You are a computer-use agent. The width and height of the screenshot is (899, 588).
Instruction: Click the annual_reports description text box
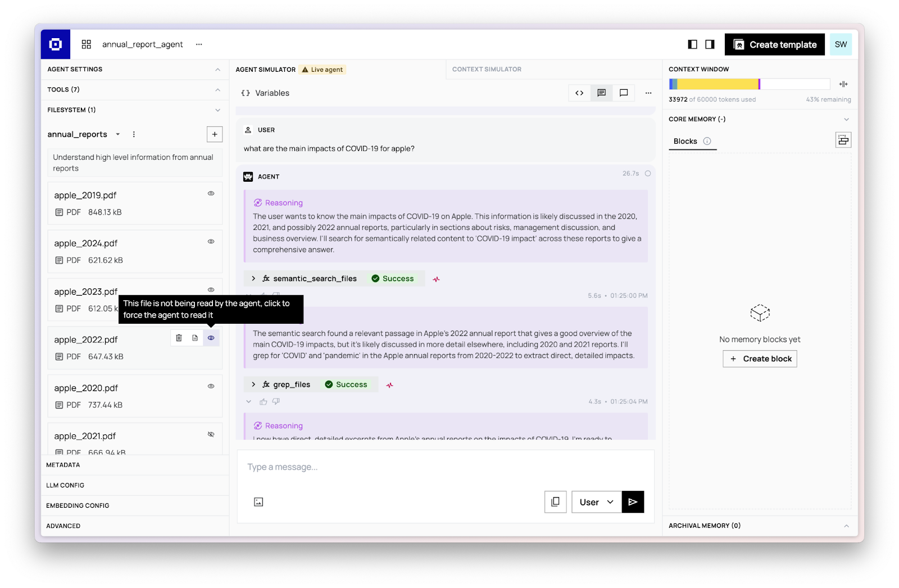[135, 163]
